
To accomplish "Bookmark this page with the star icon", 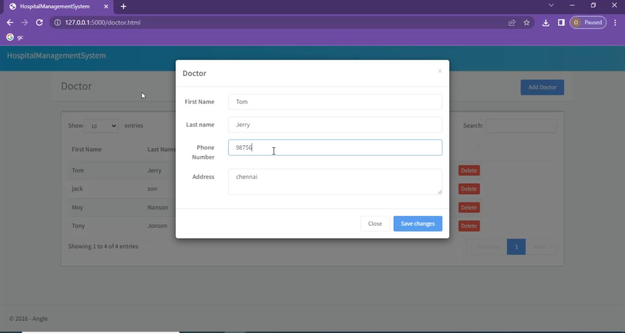I will pyautogui.click(x=527, y=23).
